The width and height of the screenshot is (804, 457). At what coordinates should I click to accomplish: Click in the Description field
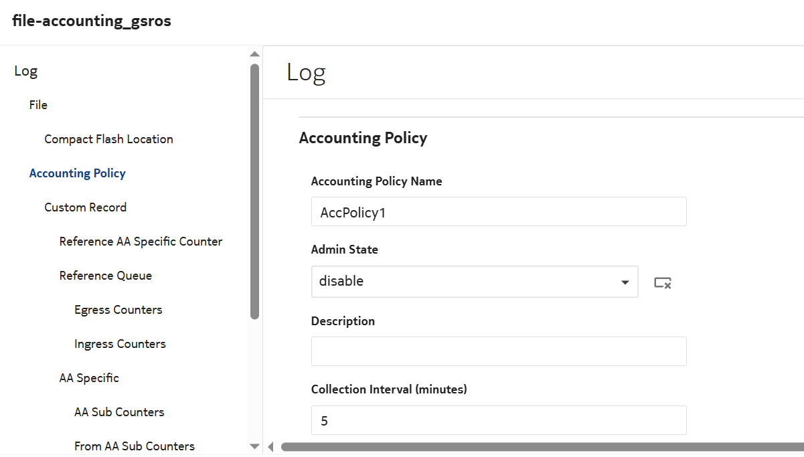498,351
